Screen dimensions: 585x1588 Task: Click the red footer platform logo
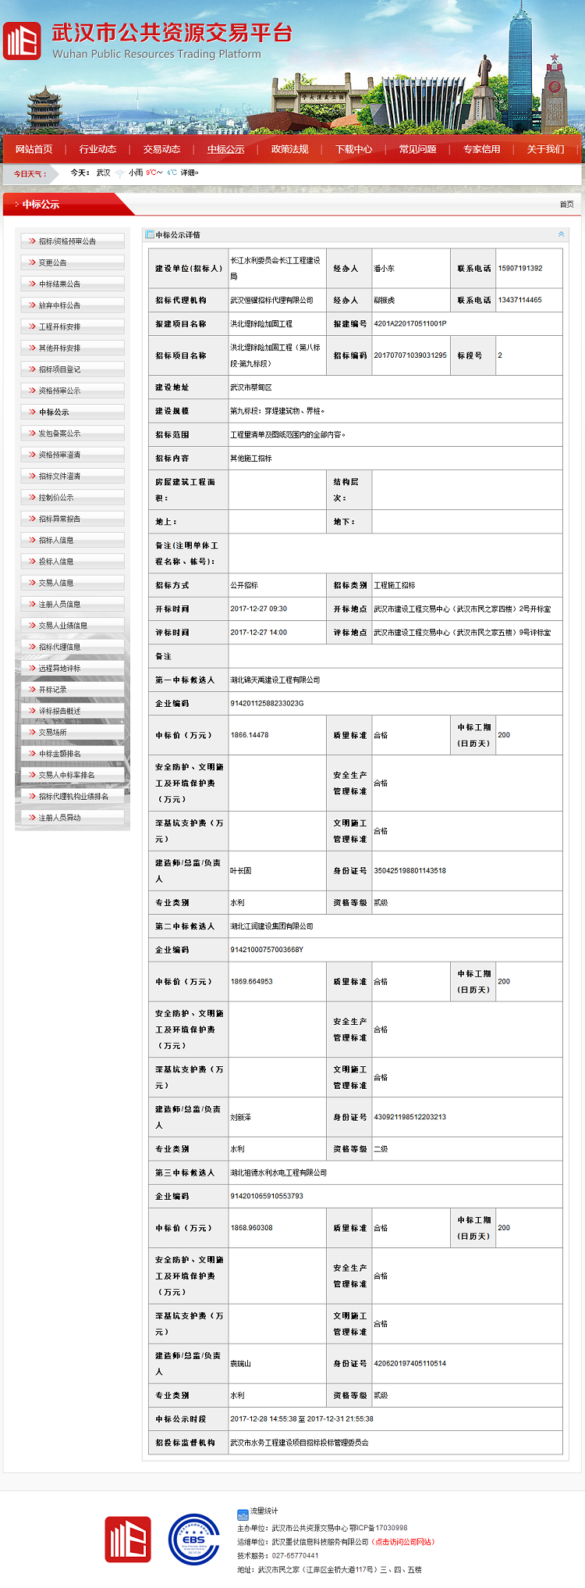point(128,1539)
